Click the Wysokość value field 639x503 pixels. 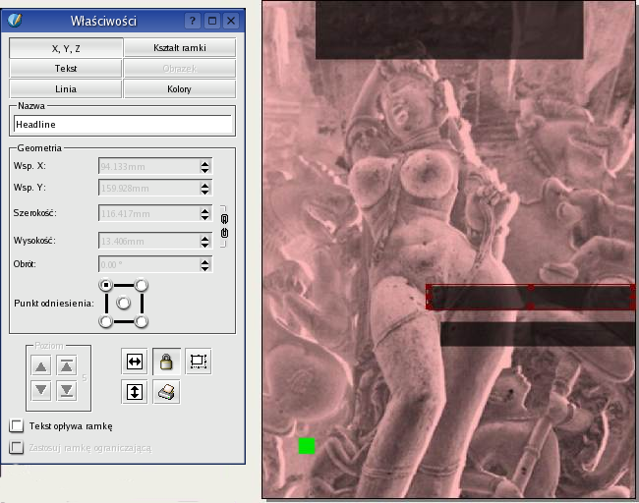click(149, 241)
